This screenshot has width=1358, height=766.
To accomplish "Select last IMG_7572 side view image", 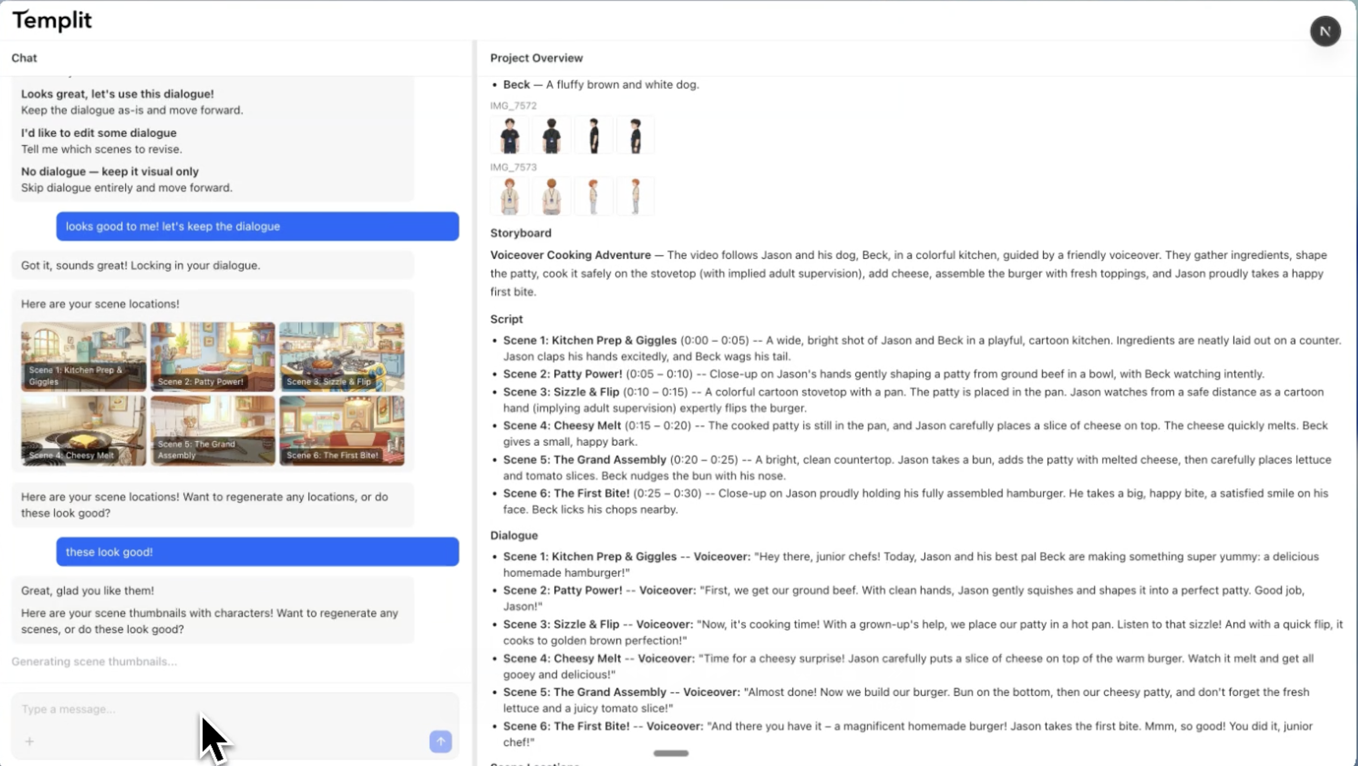I will [x=635, y=135].
